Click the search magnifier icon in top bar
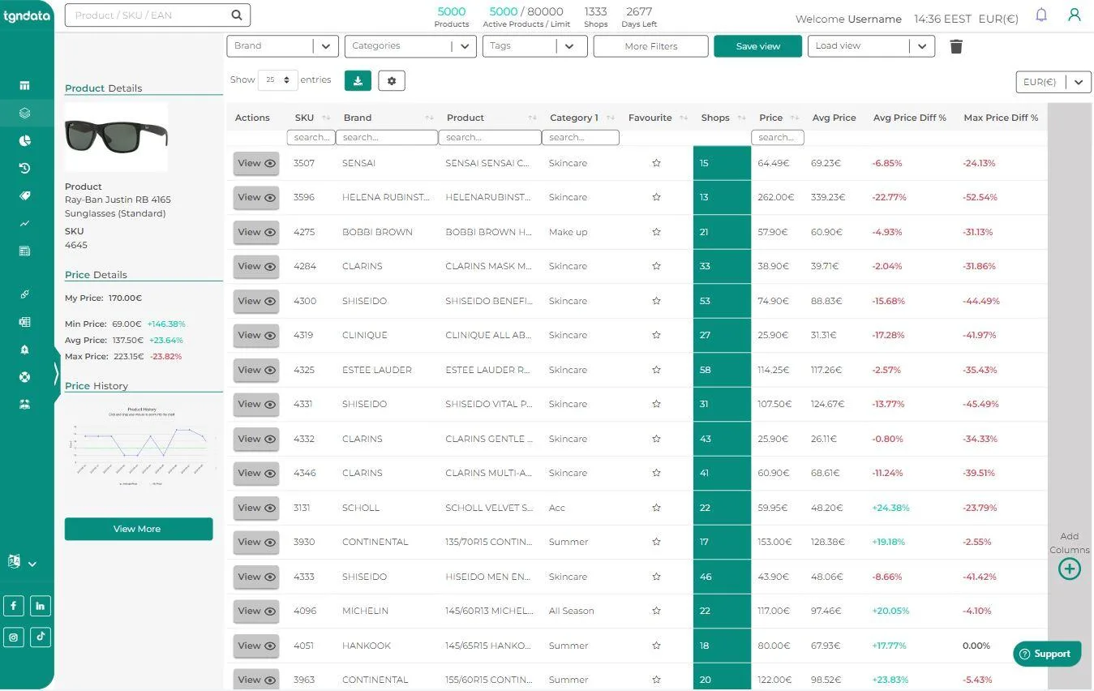 (x=236, y=15)
